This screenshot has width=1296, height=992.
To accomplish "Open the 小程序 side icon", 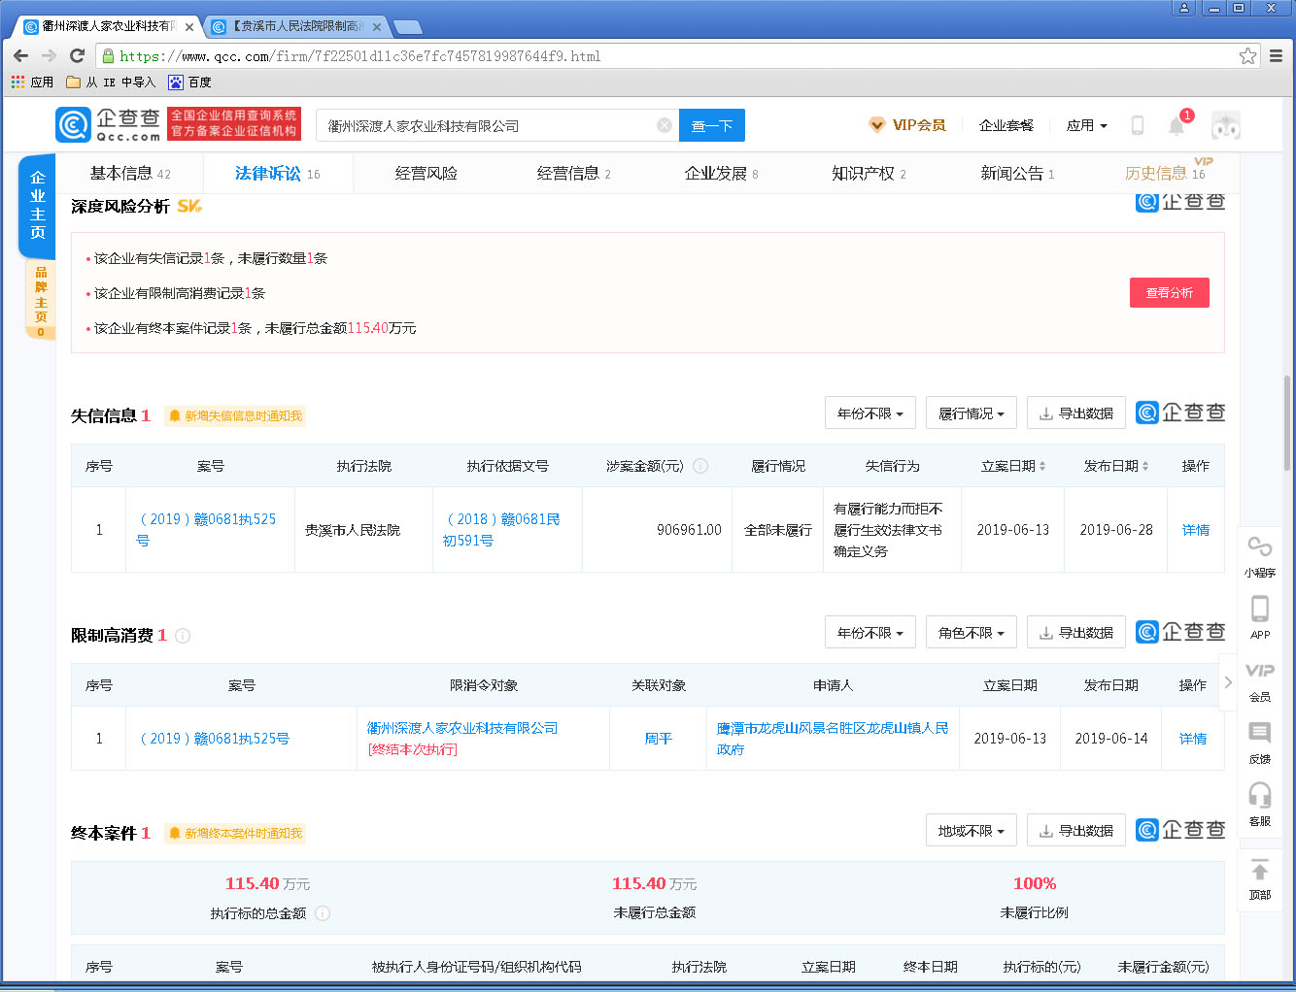I will pyautogui.click(x=1260, y=557).
